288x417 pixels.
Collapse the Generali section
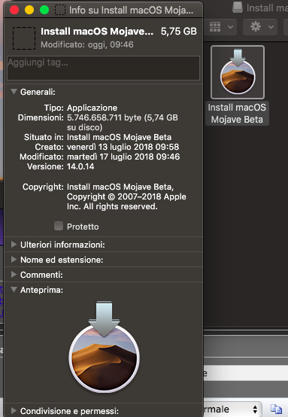(x=14, y=92)
